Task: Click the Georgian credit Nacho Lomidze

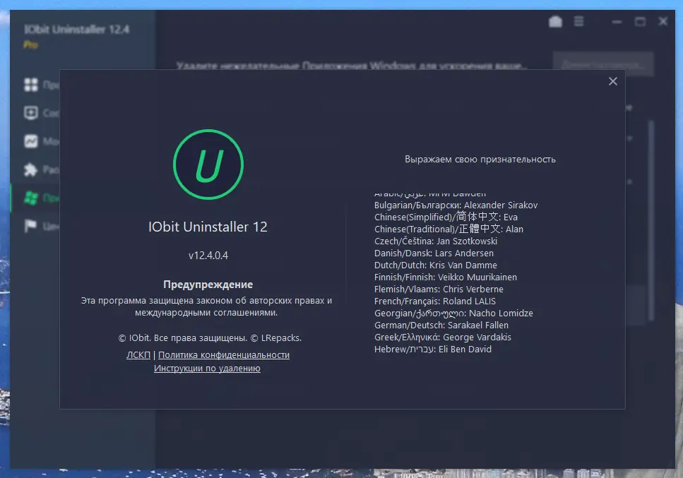Action: [453, 313]
